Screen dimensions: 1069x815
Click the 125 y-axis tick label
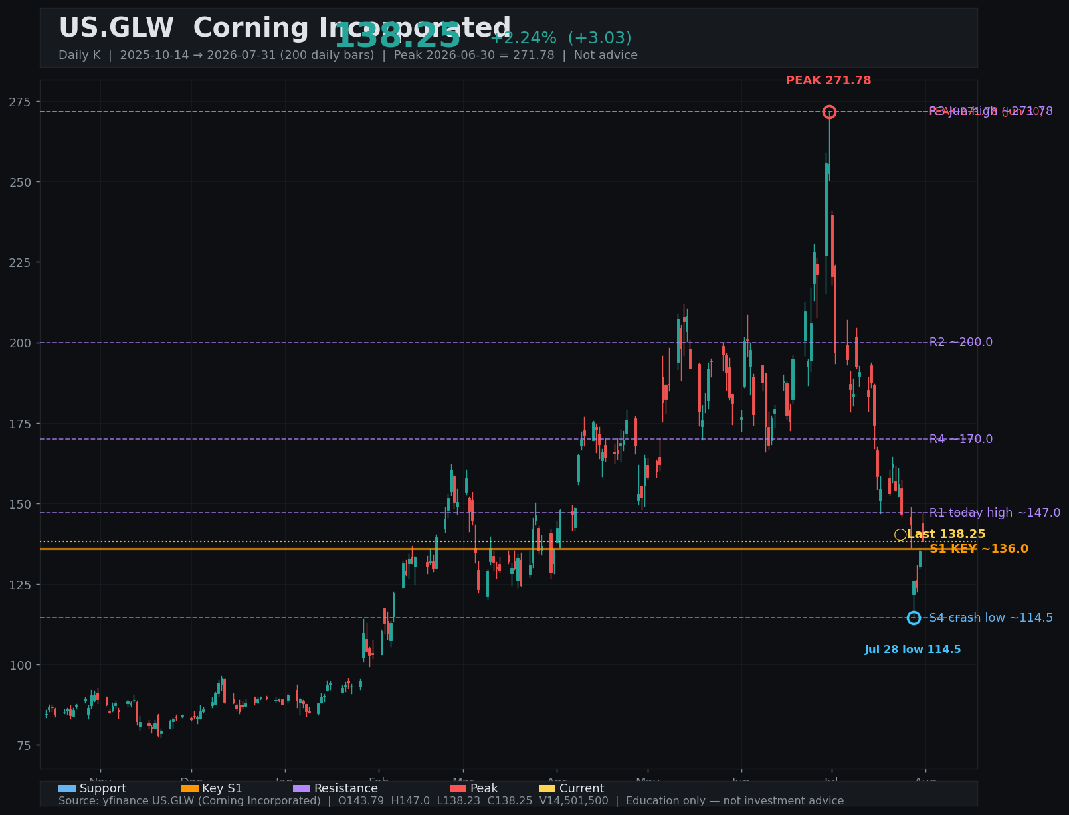[21, 585]
